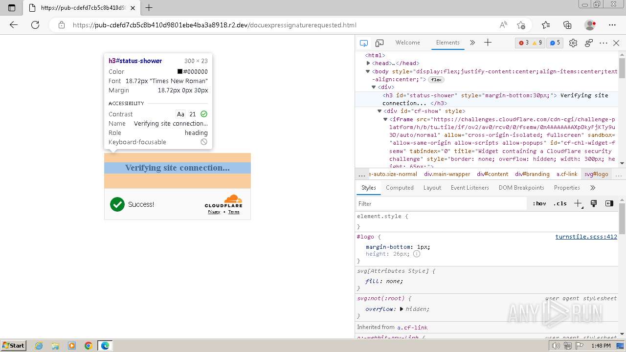This screenshot has height=352, width=626.
Task: Go back to previous page
Action: [x=14, y=25]
